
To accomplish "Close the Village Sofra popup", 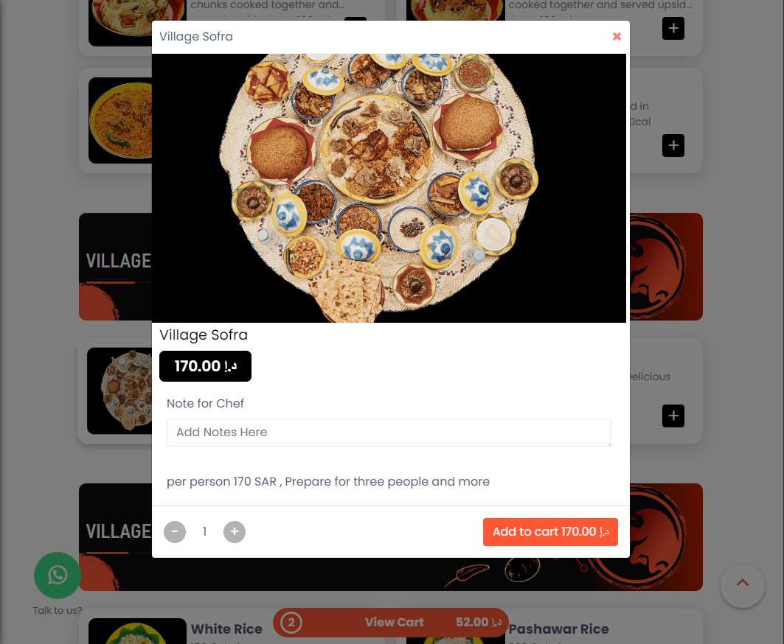I will (x=617, y=36).
